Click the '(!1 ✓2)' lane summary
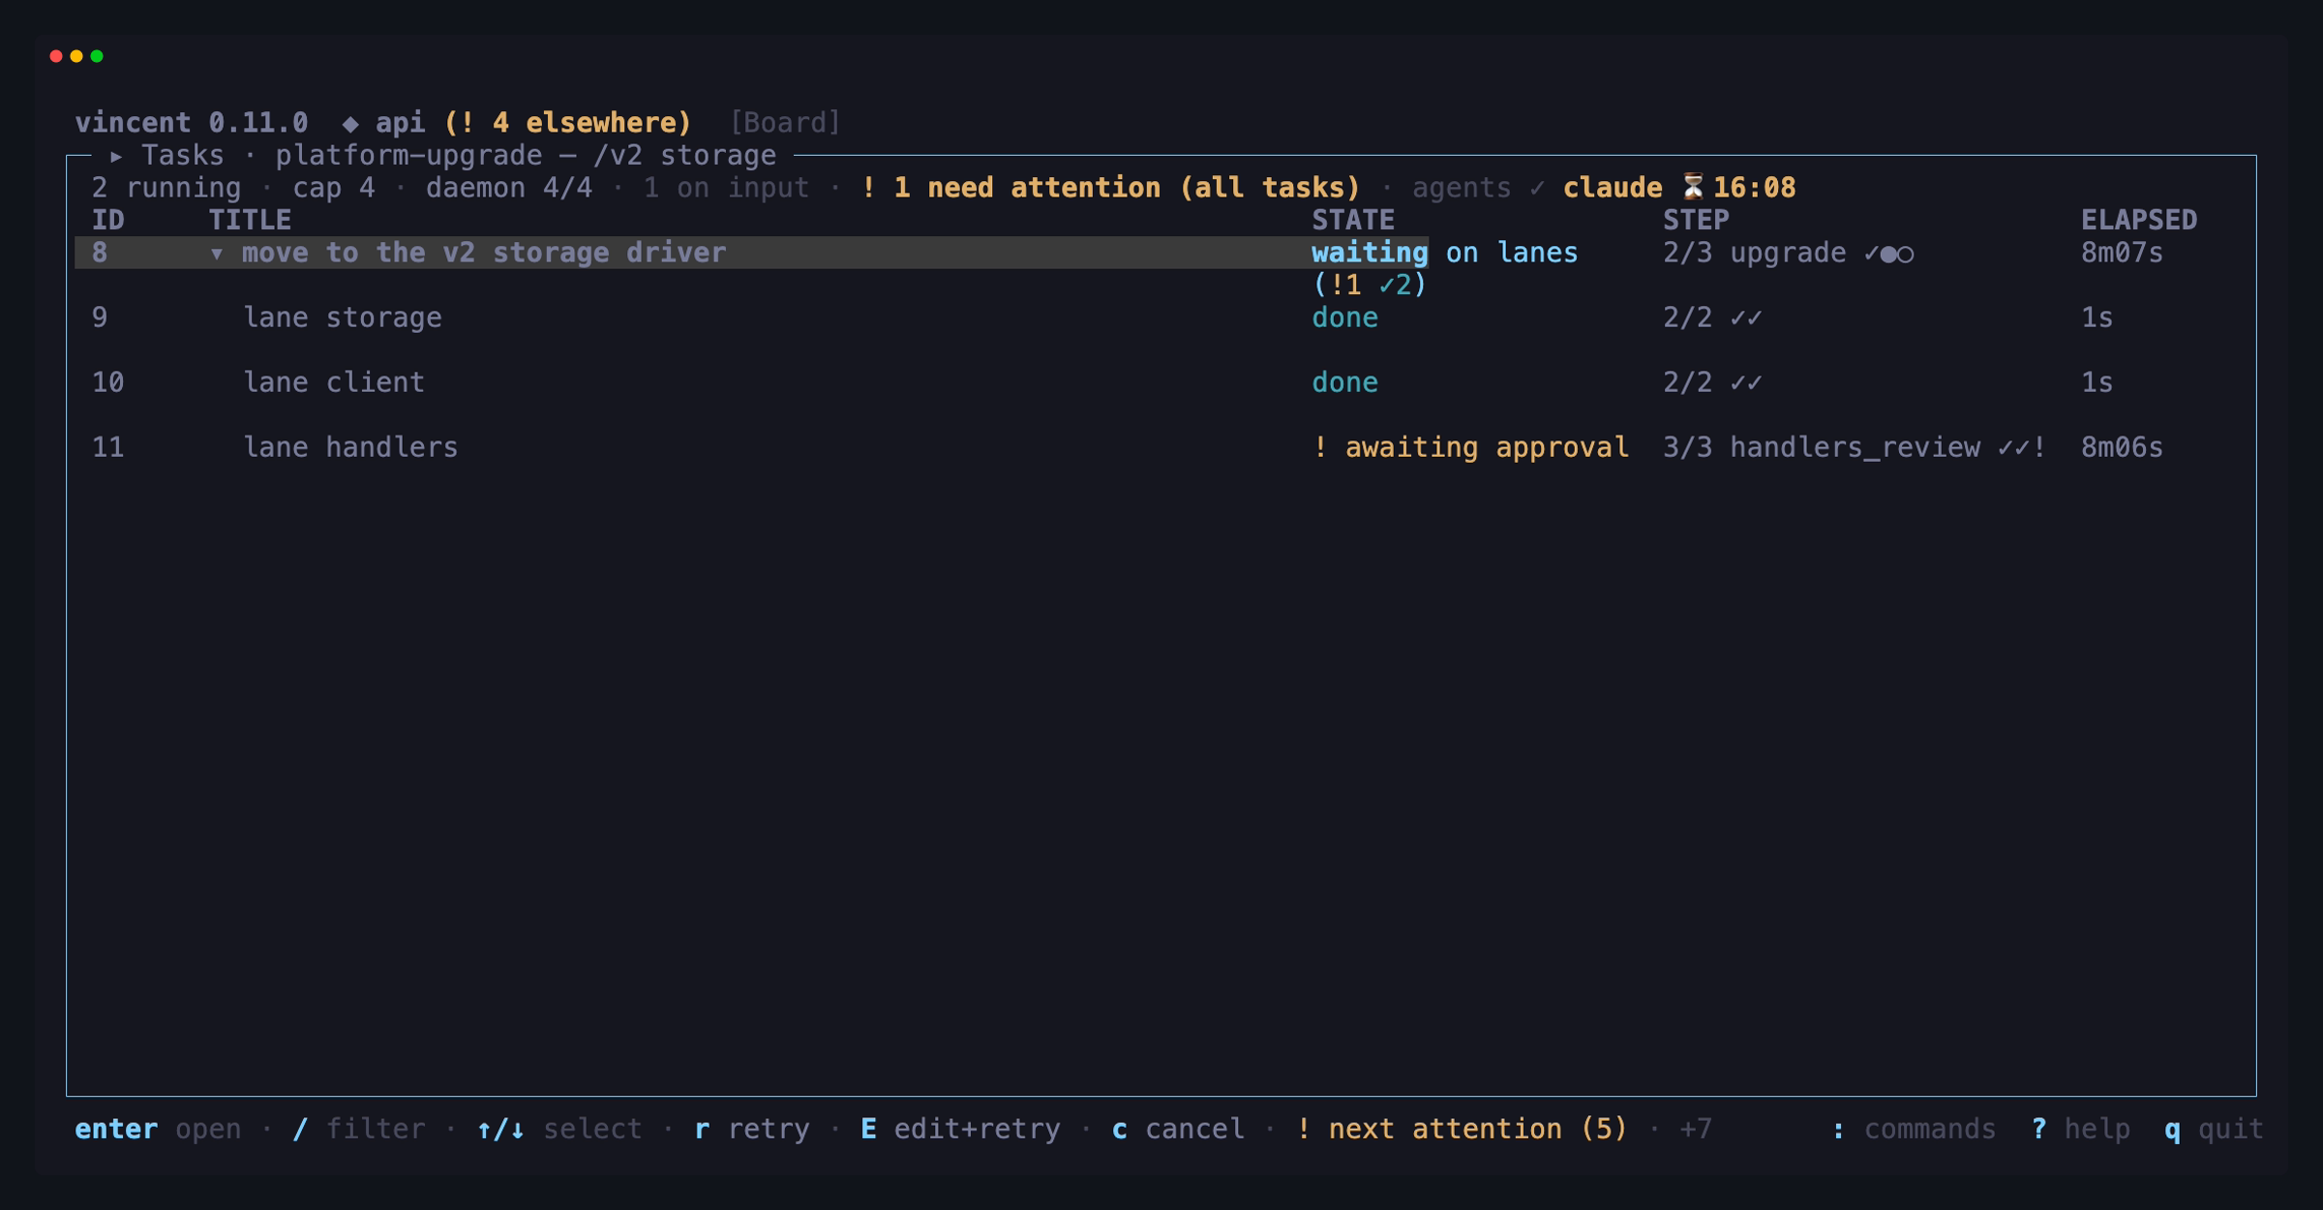This screenshot has height=1210, width=2323. [1369, 285]
